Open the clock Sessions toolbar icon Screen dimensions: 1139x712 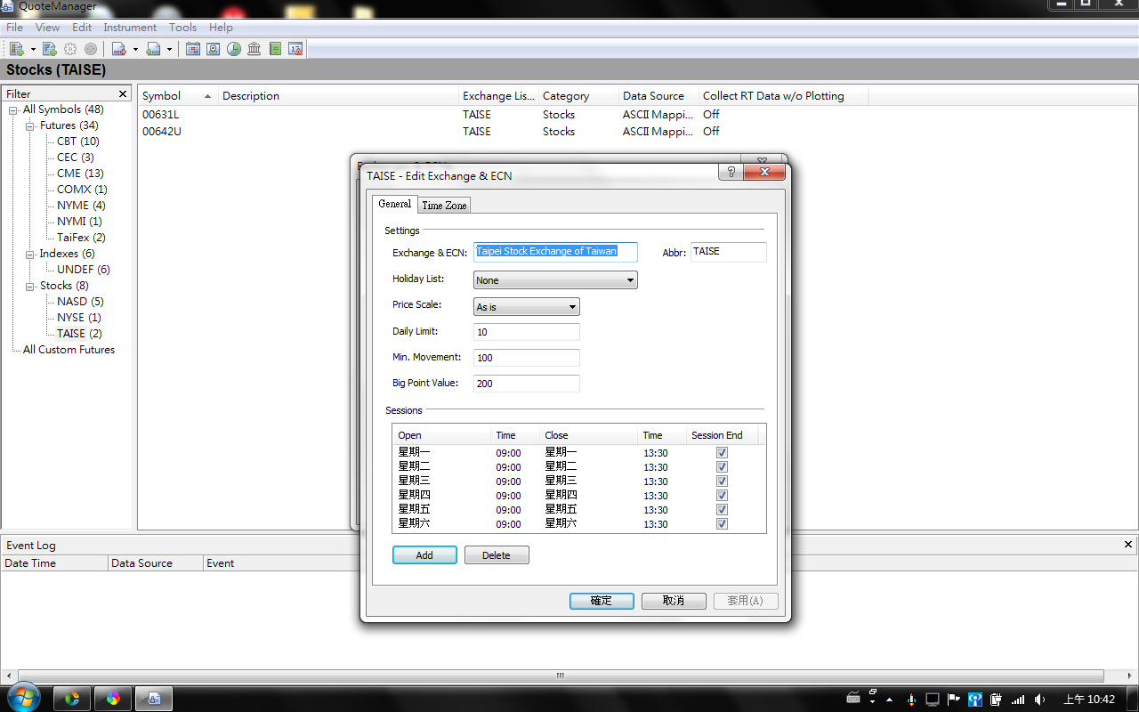coord(234,49)
